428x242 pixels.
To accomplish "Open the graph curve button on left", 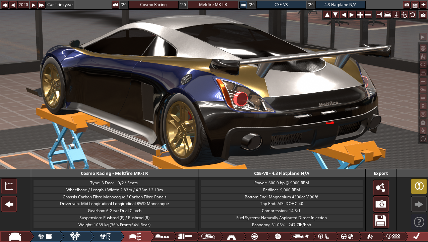I will [9, 186].
